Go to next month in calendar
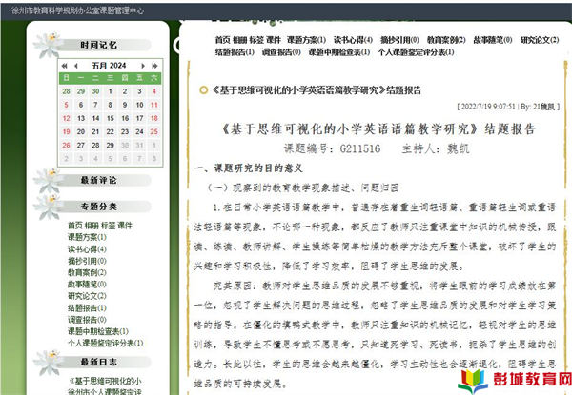The width and height of the screenshot is (572, 395). 143,66
